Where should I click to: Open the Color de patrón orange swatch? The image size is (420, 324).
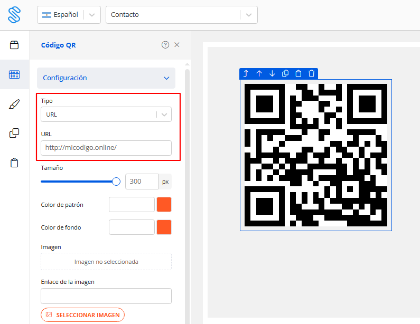pyautogui.click(x=164, y=204)
